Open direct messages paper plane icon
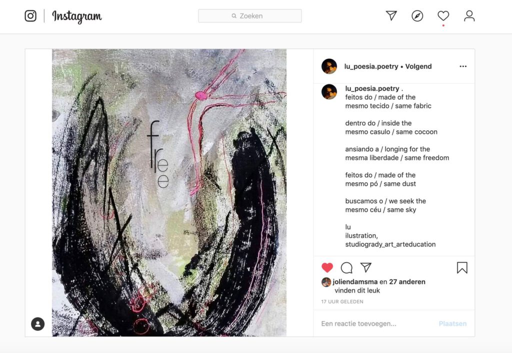The image size is (512, 353). [x=391, y=15]
